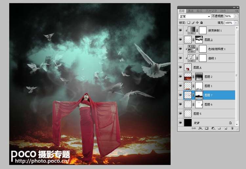The width and height of the screenshot is (246, 169).
Task: Open the 正常 blend mode dropdown
Action: point(195,16)
